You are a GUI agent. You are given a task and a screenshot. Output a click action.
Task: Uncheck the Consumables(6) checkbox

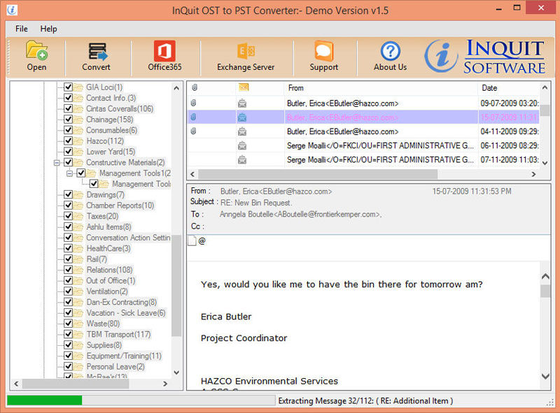(68, 130)
